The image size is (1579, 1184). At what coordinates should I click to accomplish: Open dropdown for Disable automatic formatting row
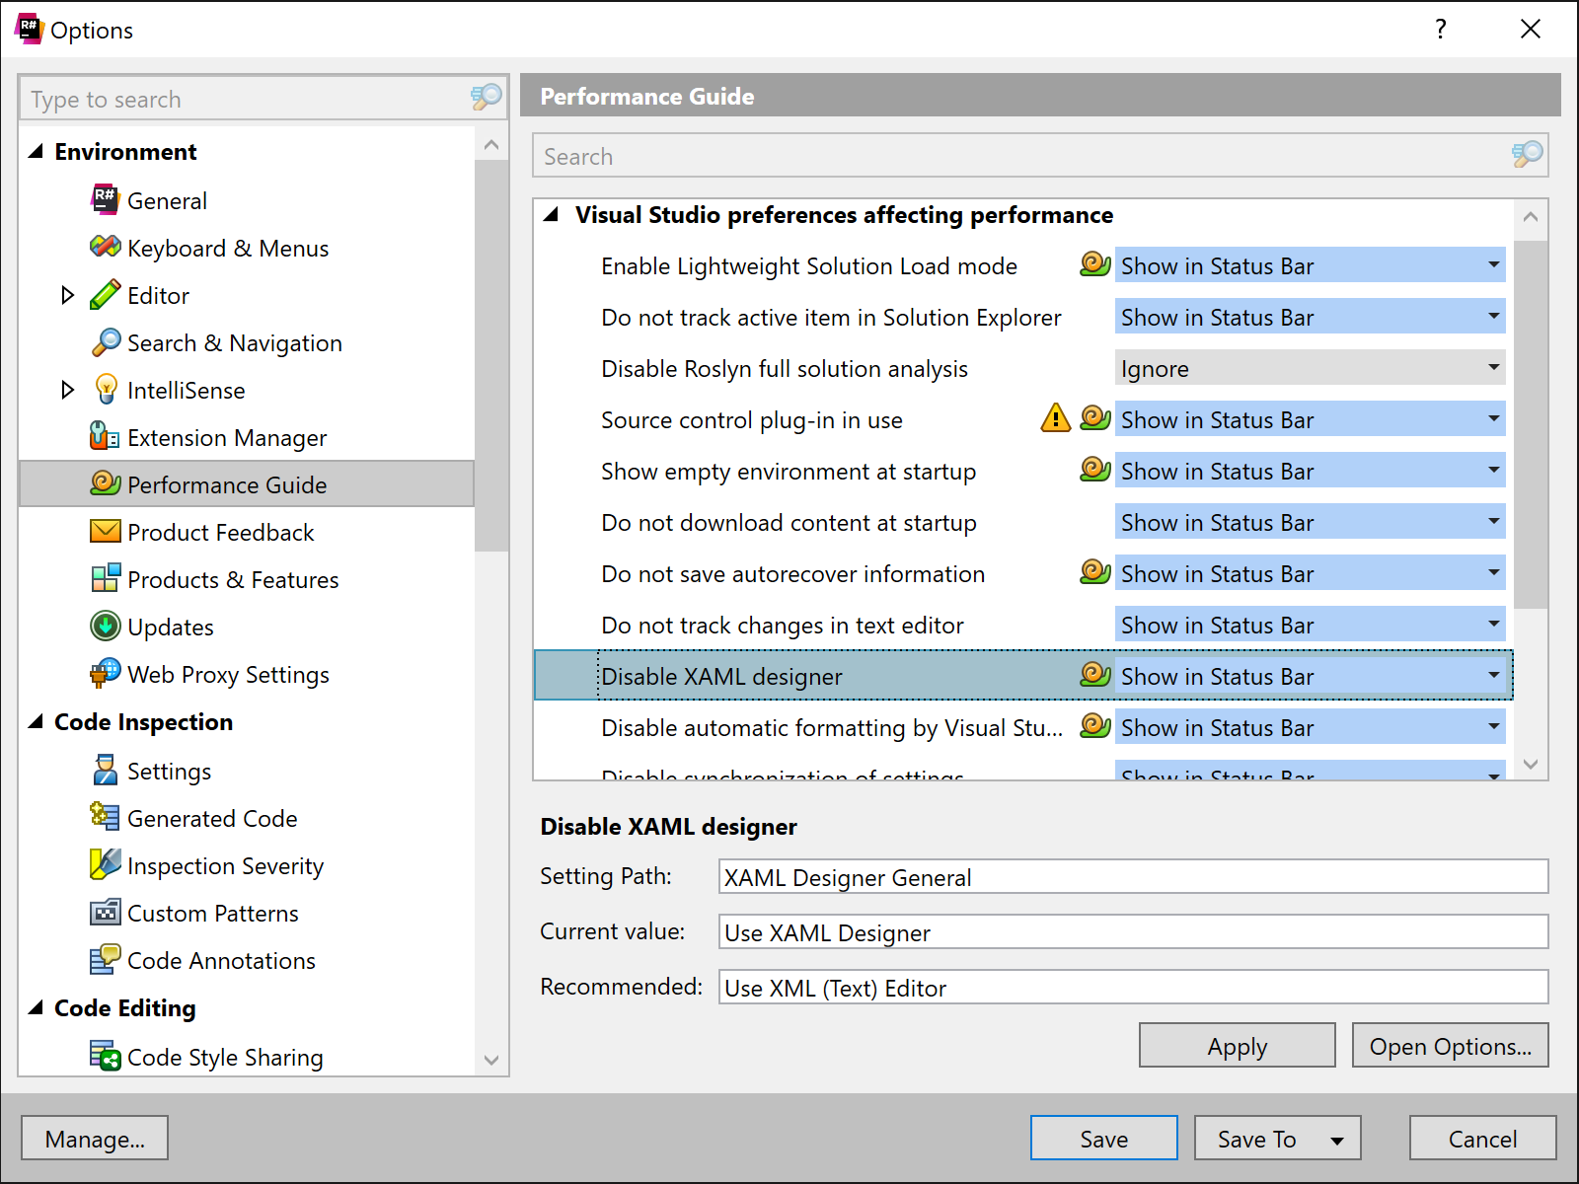click(x=1494, y=726)
